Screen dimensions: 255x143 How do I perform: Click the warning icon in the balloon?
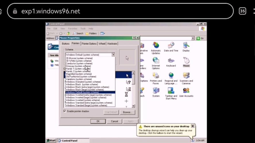[x=141, y=126]
